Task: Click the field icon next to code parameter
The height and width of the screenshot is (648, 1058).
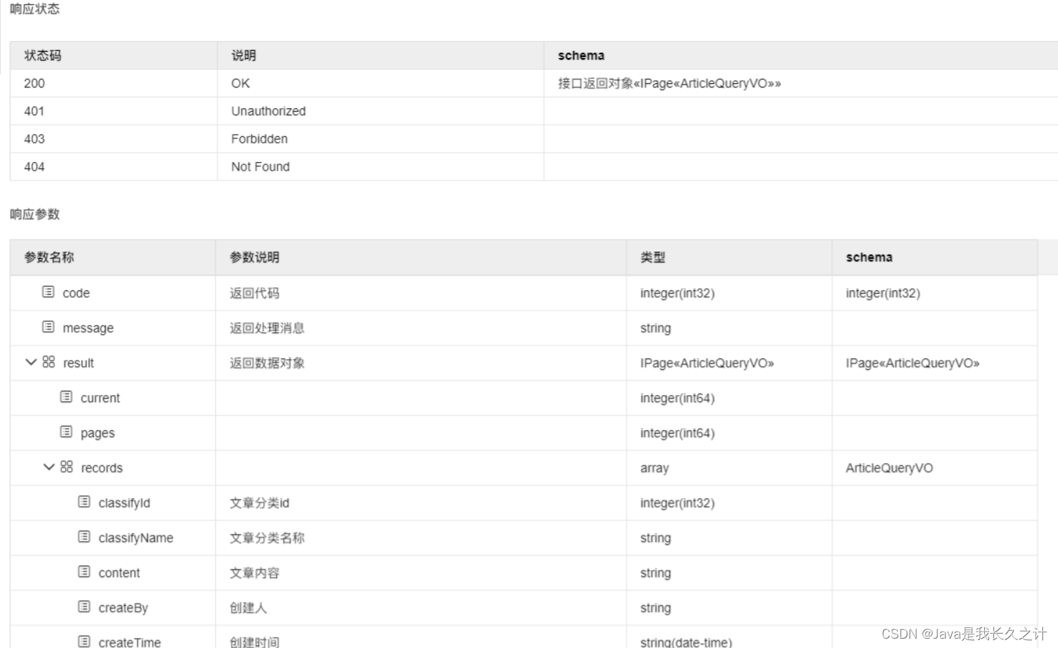Action: (48, 292)
